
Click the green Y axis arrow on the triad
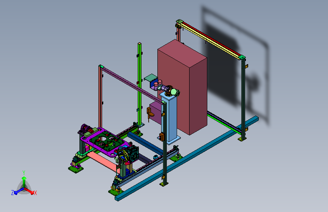[x=24, y=181]
